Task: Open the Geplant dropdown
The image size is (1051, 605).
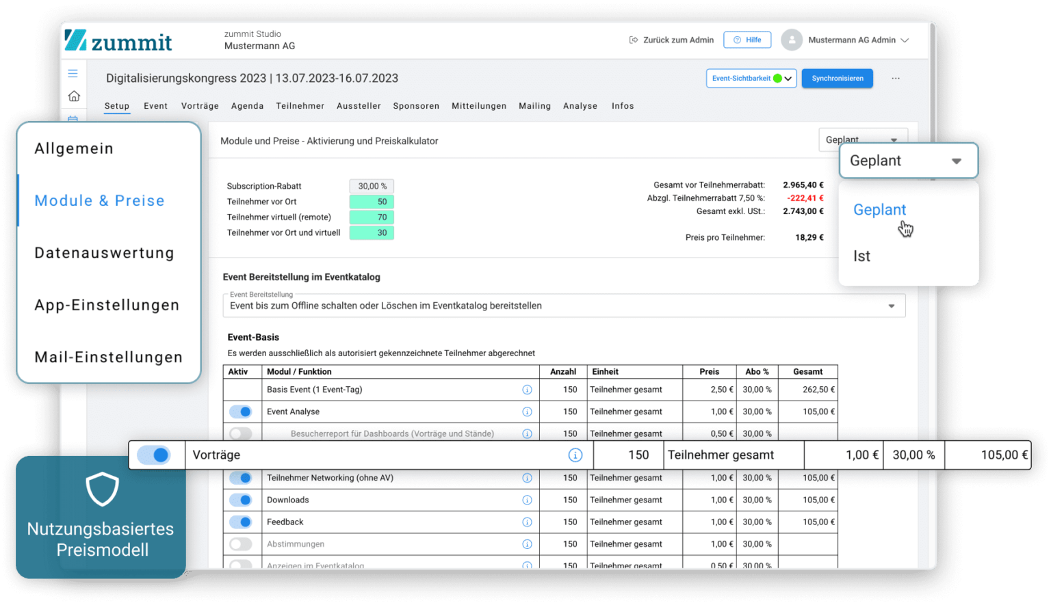Action: [x=908, y=161]
